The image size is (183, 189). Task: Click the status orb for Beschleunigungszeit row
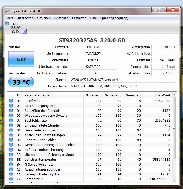point(11,106)
